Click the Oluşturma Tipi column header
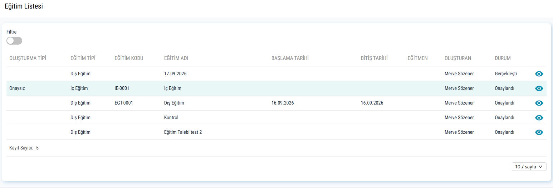Viewport: 553px width, 188px height. [x=28, y=58]
